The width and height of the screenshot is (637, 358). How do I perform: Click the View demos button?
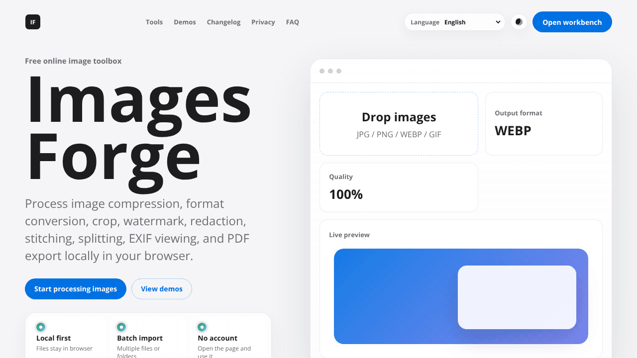point(162,289)
